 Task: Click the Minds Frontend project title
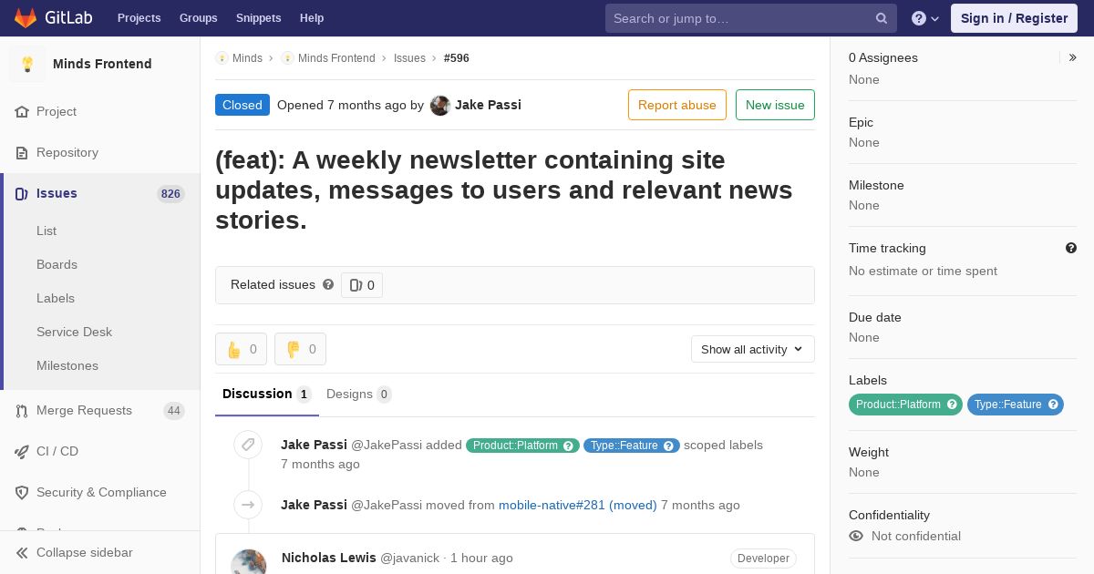pos(102,64)
